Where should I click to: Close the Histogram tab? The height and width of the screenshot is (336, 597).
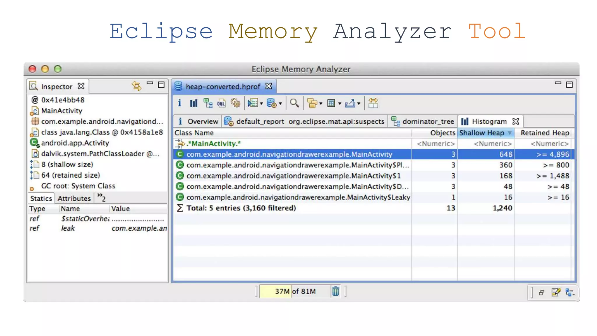pos(516,121)
